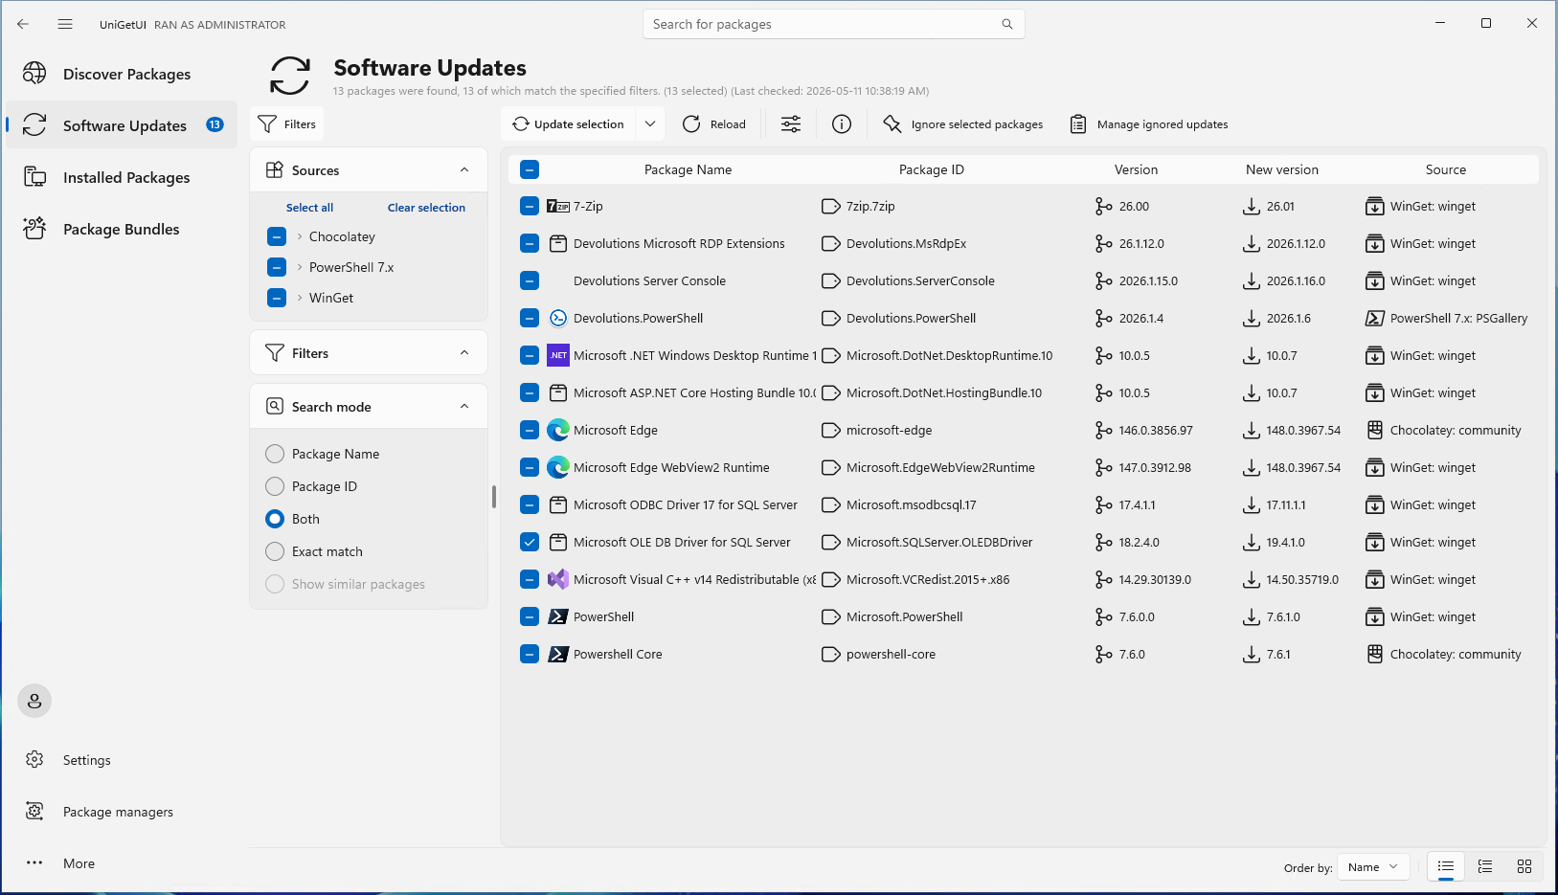Ignore selected packages

[x=963, y=124]
